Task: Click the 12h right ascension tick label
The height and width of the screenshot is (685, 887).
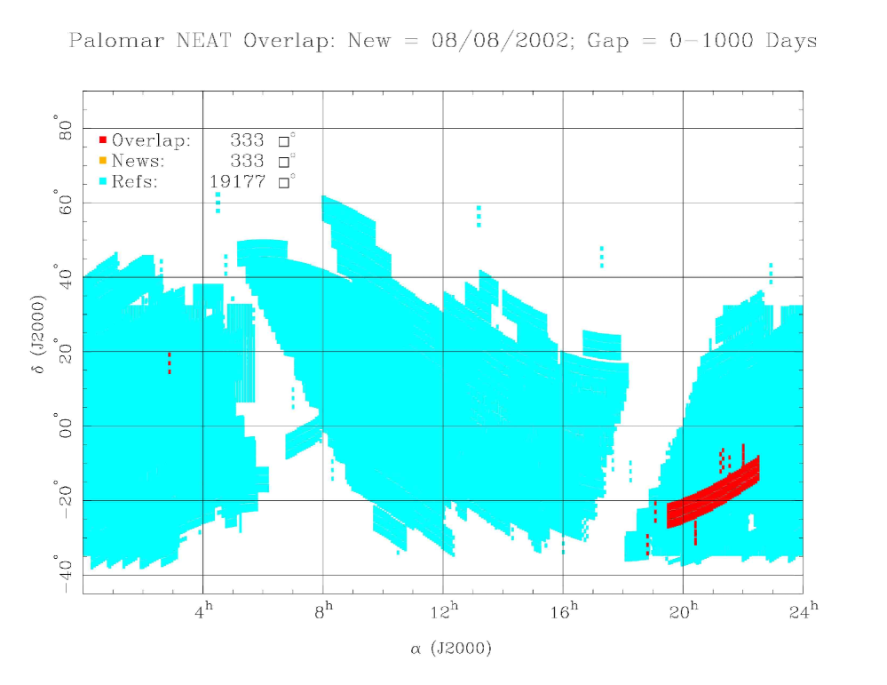Action: (444, 611)
